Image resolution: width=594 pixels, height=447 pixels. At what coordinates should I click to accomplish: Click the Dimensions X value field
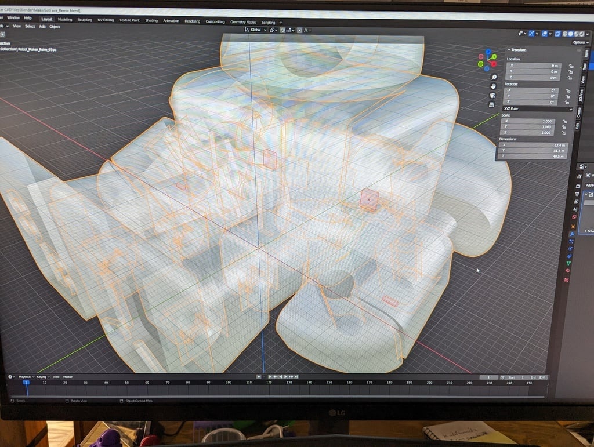(533, 145)
